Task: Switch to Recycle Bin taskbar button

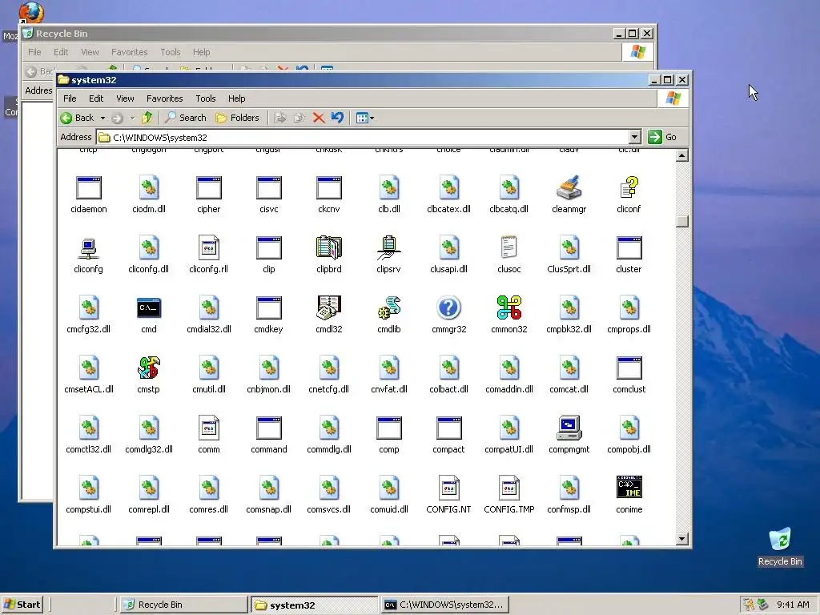Action: [x=183, y=605]
